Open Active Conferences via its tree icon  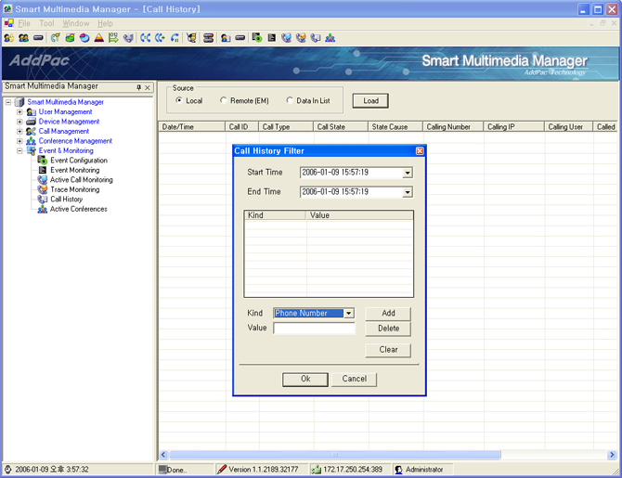(x=43, y=209)
